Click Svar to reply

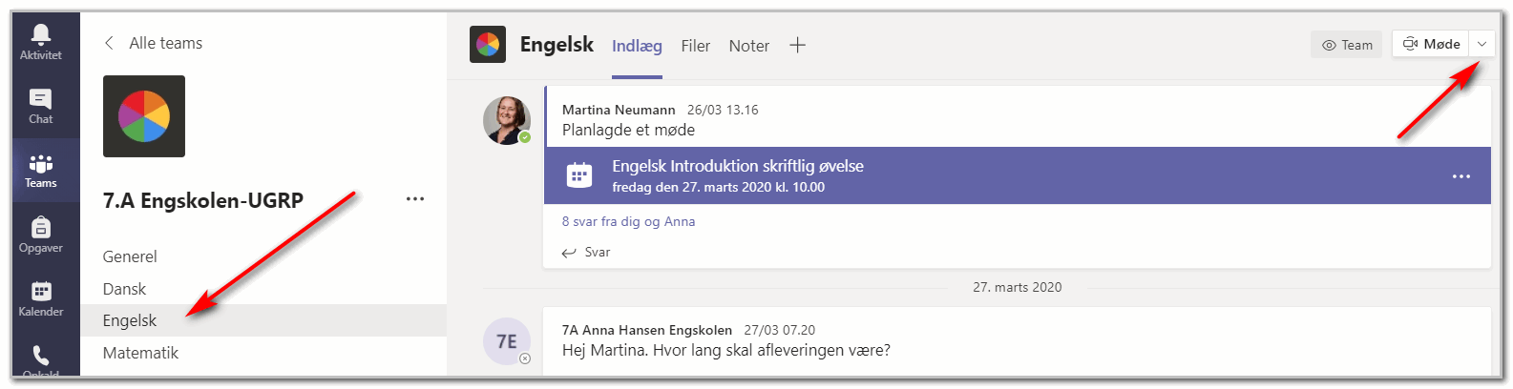(586, 253)
